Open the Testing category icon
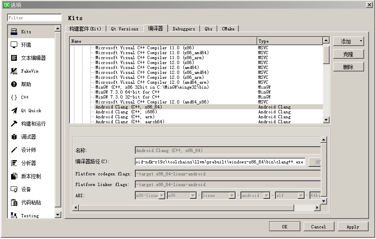This screenshot has height=239, width=376. point(14,216)
